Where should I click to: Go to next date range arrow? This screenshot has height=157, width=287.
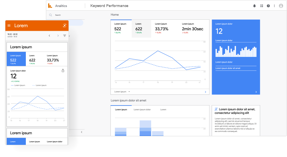click(x=58, y=36)
